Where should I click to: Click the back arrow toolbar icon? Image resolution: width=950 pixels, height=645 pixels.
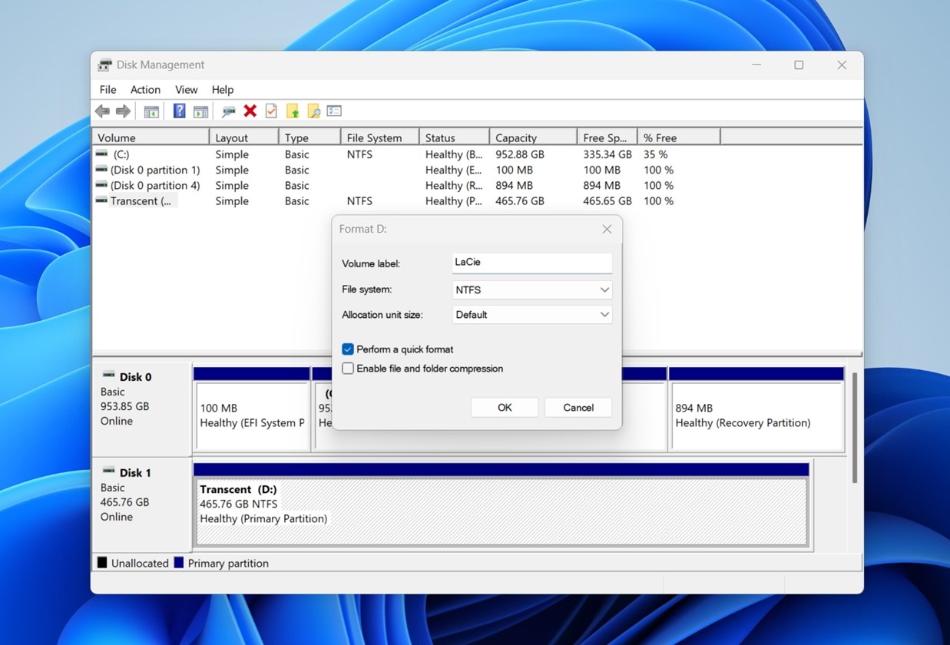[102, 111]
